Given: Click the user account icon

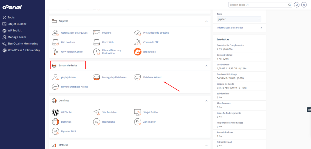Looking at the screenshot, I should click(x=304, y=5).
